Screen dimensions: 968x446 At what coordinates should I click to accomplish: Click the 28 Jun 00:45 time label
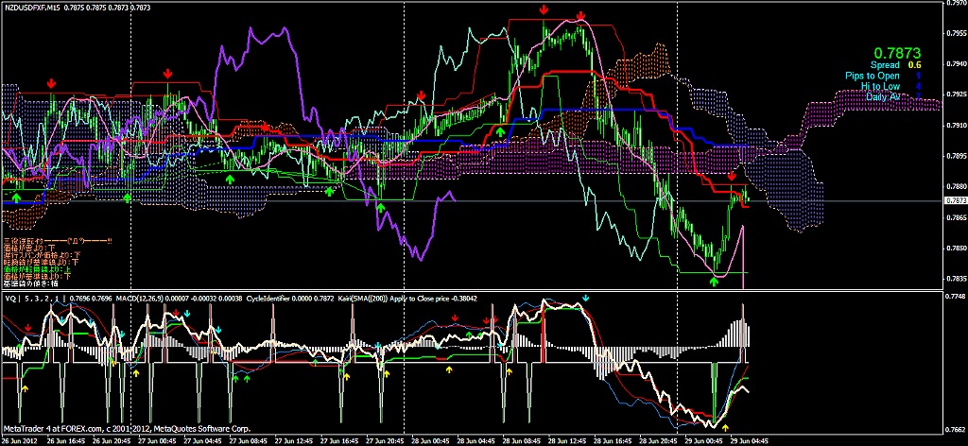(430, 441)
